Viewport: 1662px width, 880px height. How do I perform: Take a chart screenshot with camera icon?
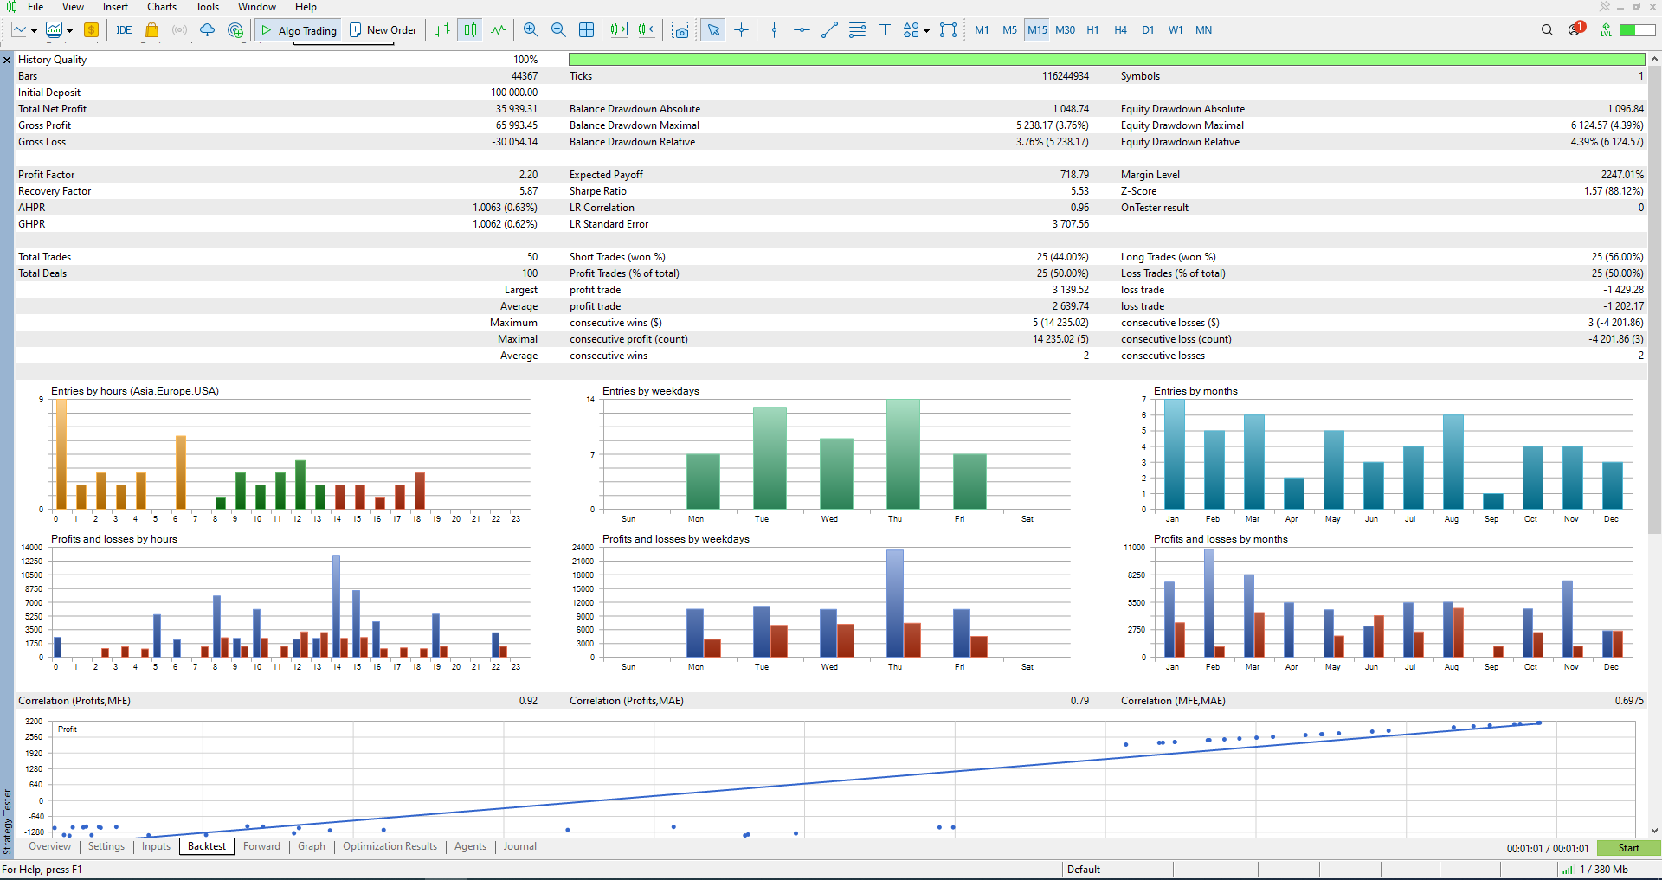680,30
